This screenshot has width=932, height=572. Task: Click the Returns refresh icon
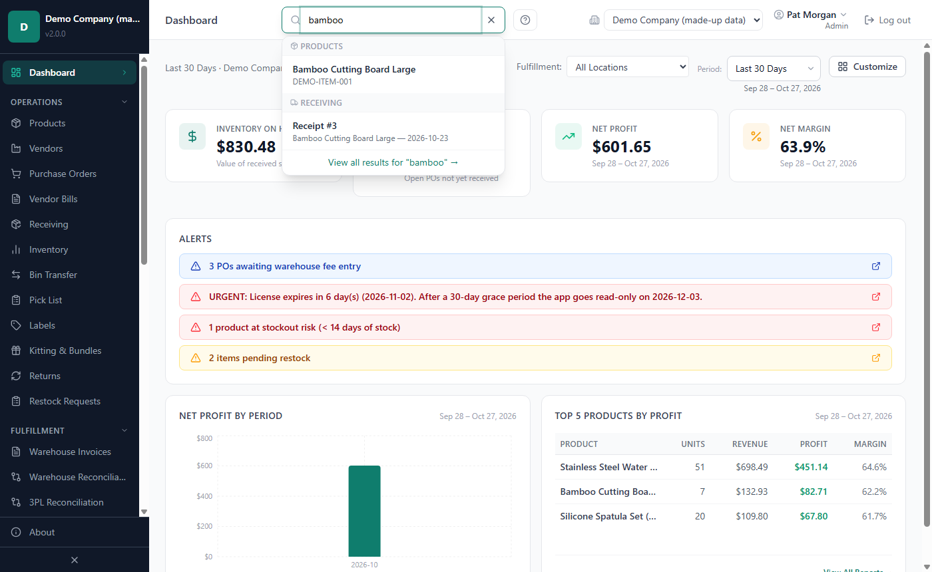click(x=17, y=376)
